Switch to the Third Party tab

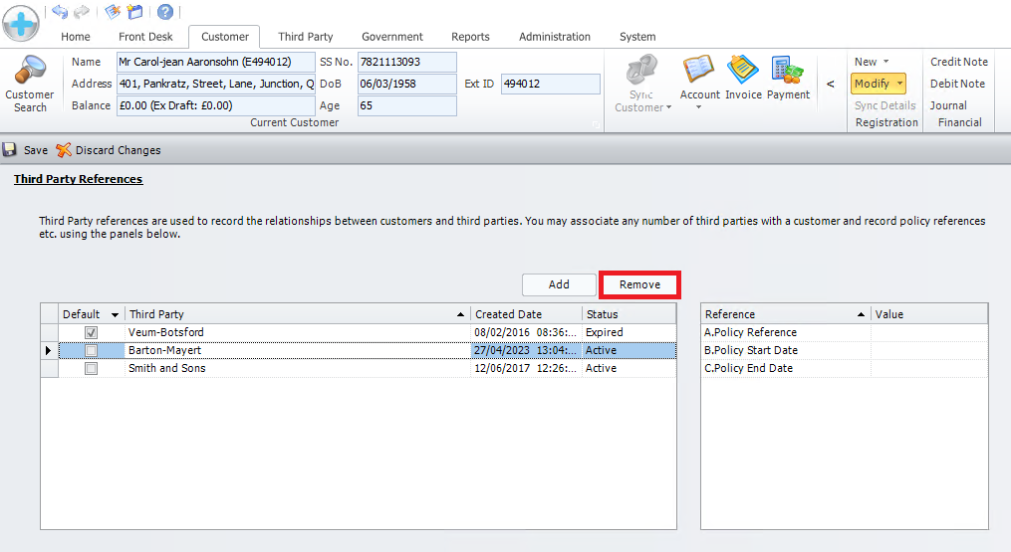point(306,37)
